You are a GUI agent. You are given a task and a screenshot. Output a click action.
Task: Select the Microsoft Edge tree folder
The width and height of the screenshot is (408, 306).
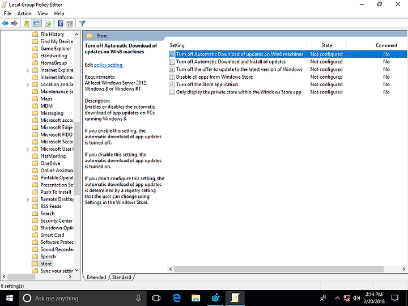(x=57, y=127)
